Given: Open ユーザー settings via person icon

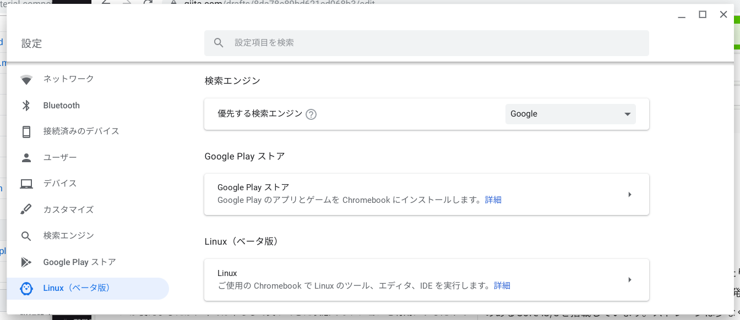Looking at the screenshot, I should (x=26, y=157).
